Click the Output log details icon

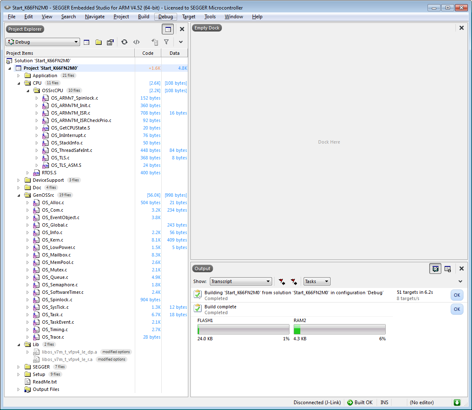[x=448, y=269]
